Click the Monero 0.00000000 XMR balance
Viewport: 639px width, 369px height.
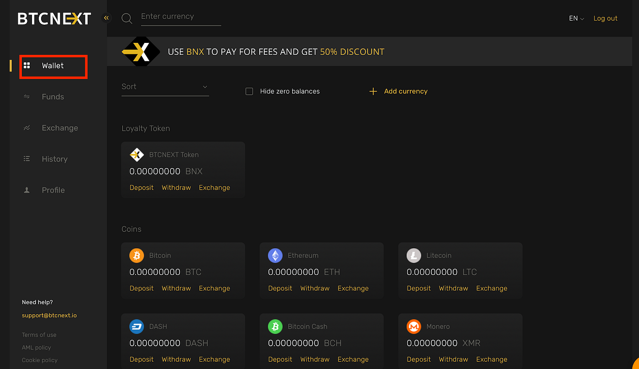[x=444, y=343]
